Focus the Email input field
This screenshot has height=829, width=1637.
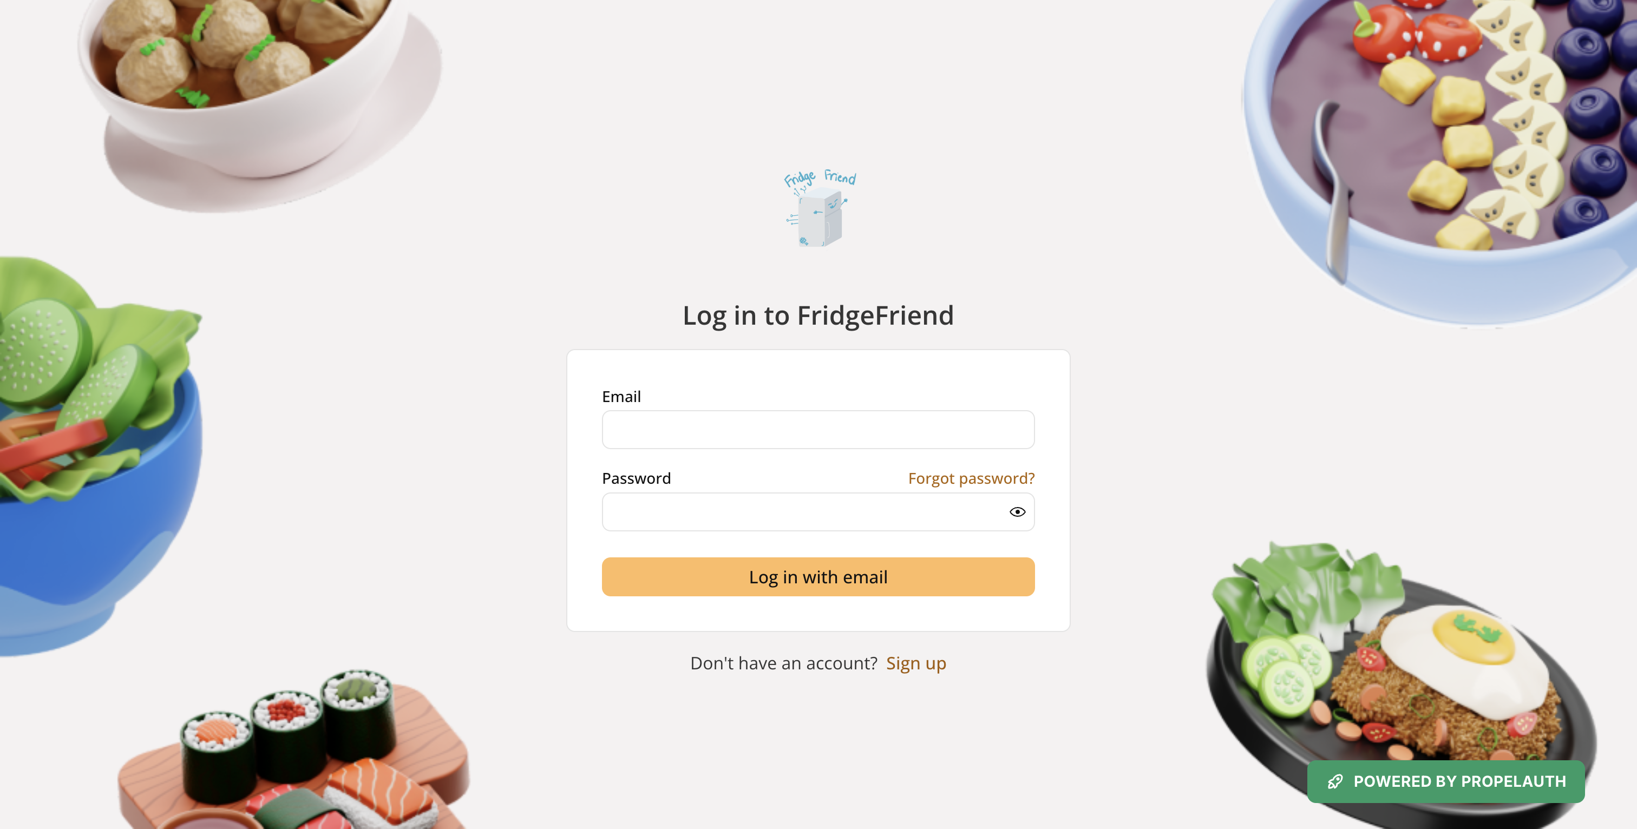tap(818, 430)
